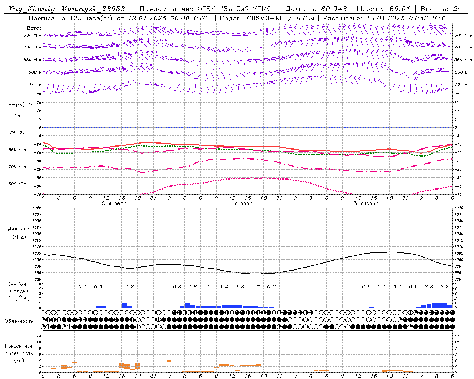This screenshot has width=474, height=379.
Task: Click the 0.6 precipitation amount
Action: (x=98, y=287)
